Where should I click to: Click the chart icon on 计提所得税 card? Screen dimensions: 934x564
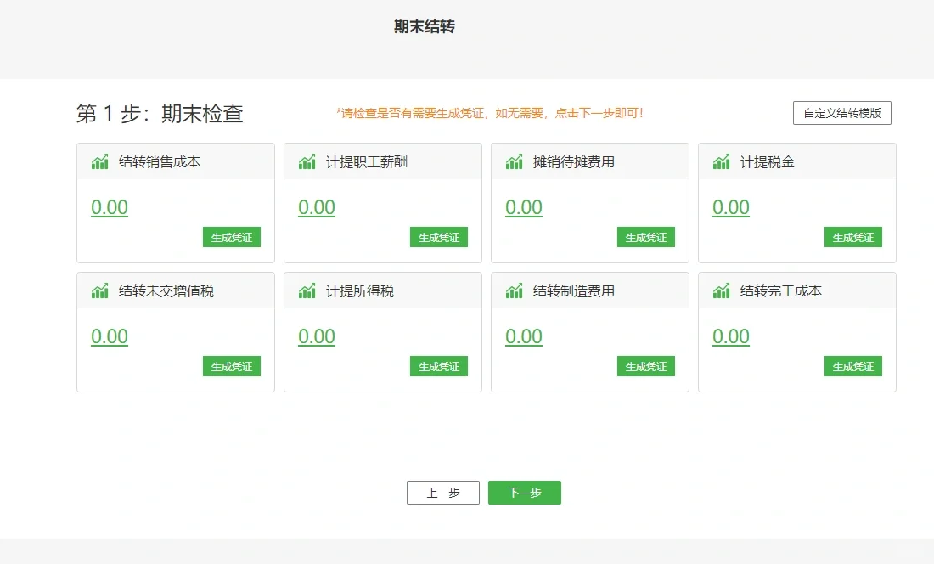[x=307, y=290]
